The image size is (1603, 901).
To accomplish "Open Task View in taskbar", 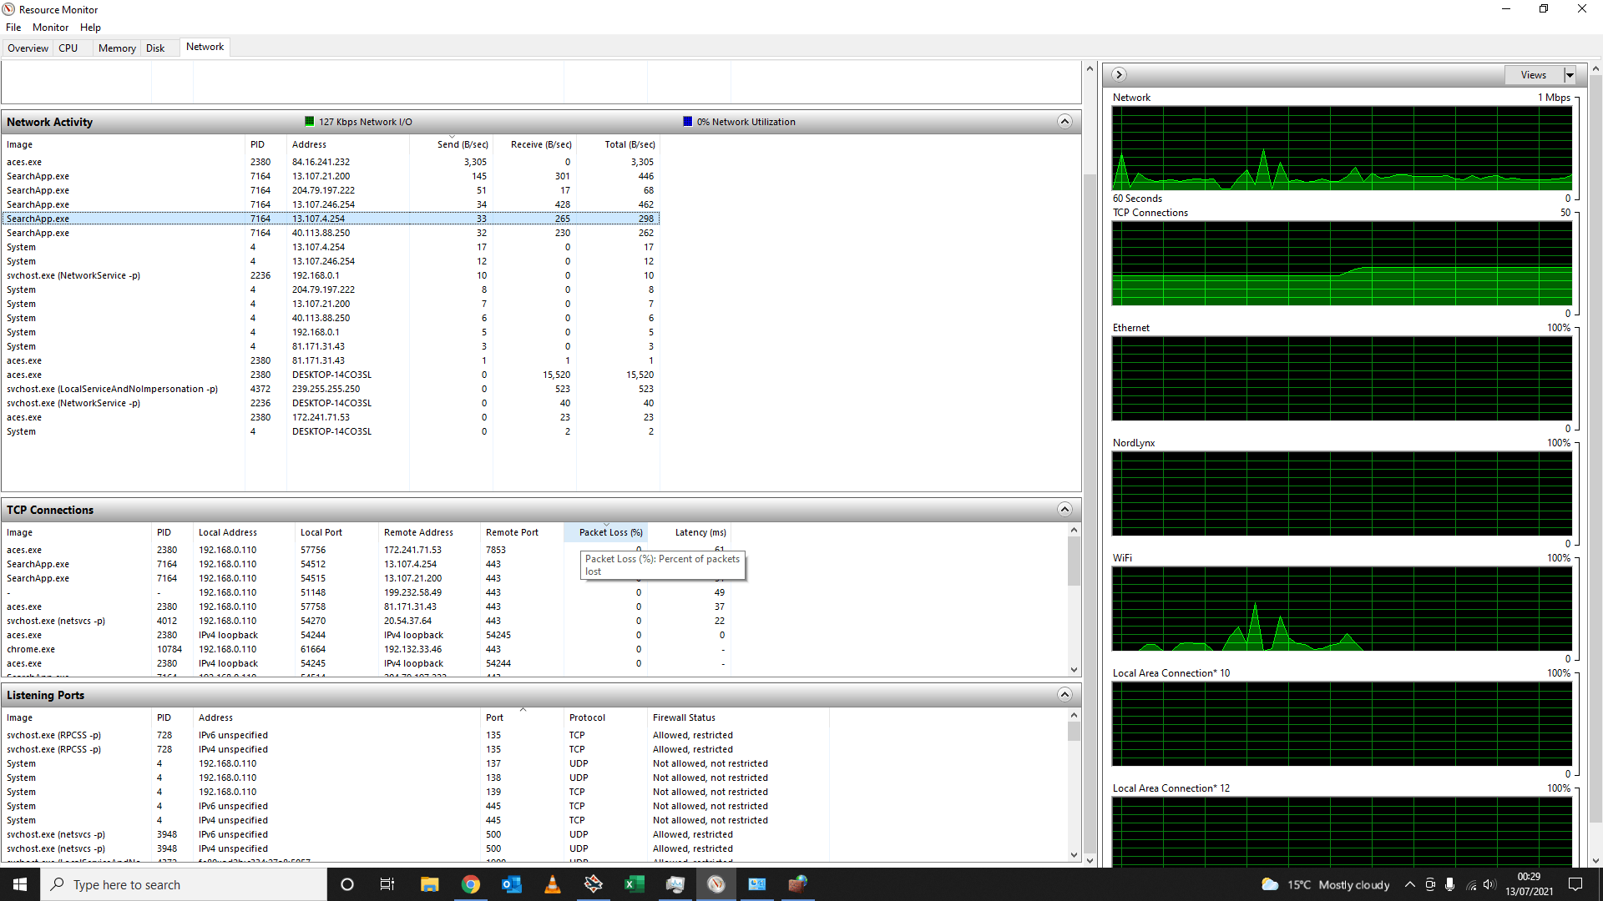I will click(x=387, y=884).
